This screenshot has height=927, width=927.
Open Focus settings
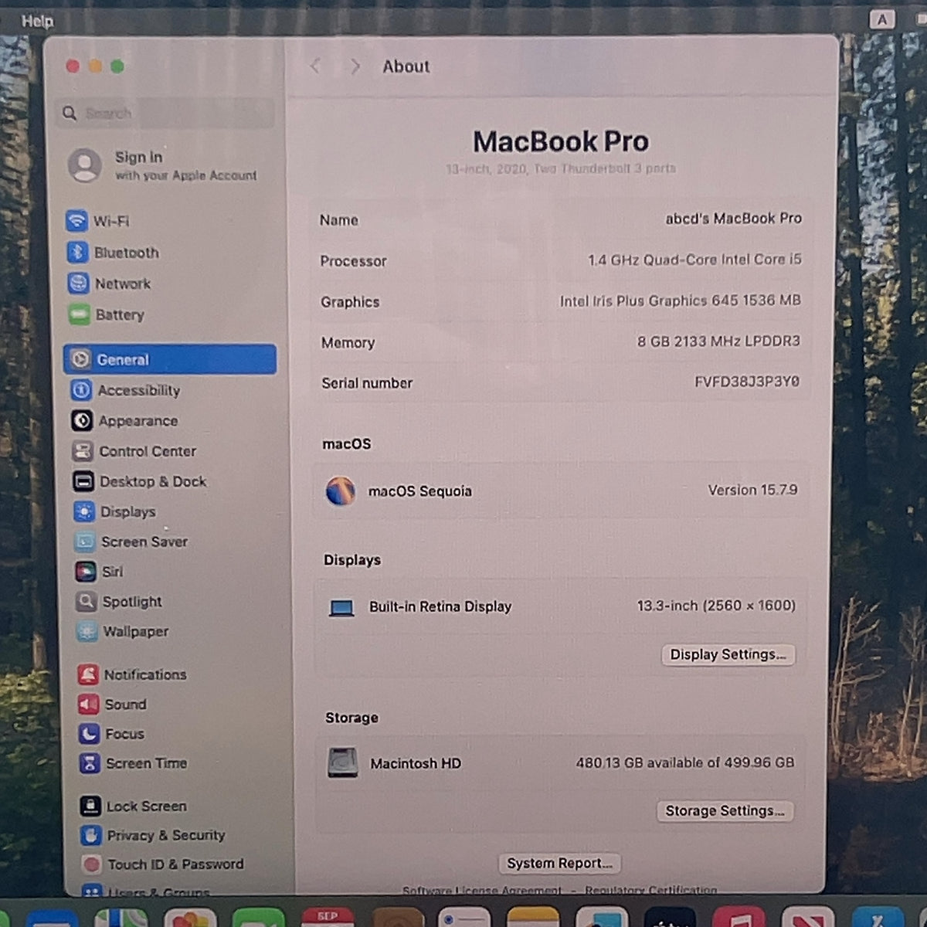[x=112, y=734]
